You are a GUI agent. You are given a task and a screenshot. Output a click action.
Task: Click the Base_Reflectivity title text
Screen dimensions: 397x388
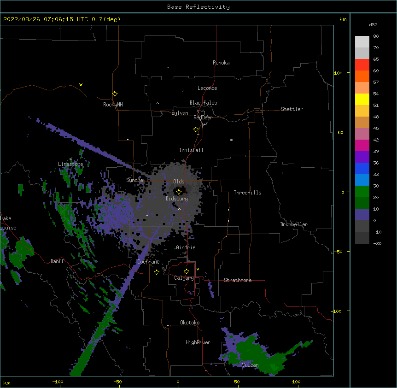pyautogui.click(x=198, y=7)
